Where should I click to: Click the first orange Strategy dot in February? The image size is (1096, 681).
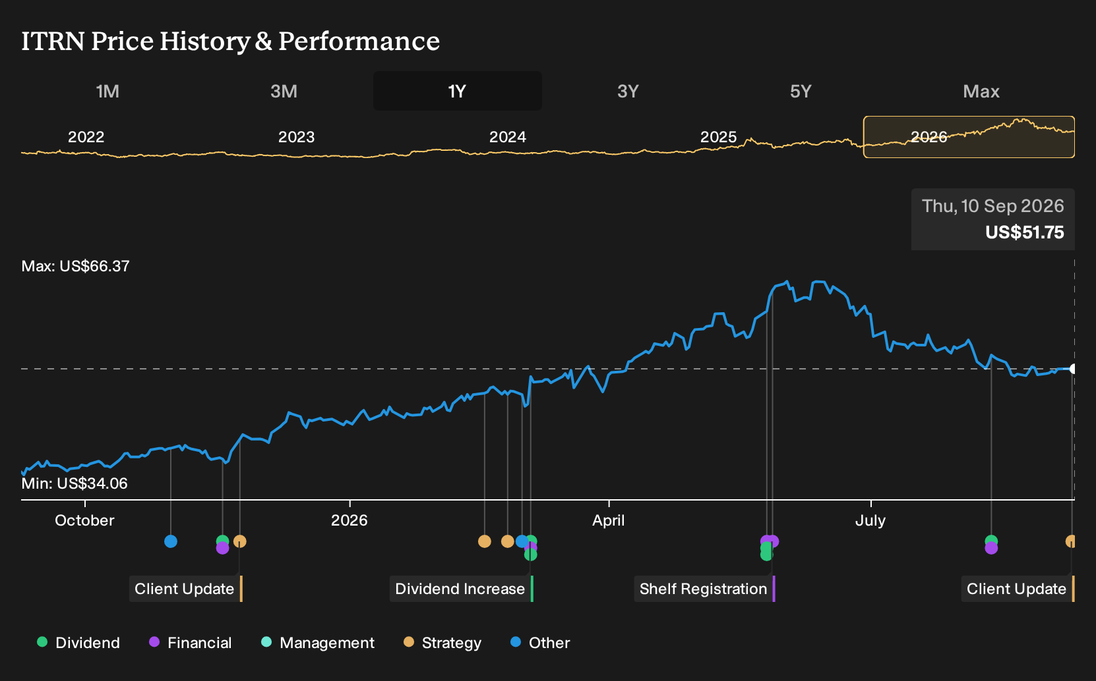pyautogui.click(x=485, y=541)
